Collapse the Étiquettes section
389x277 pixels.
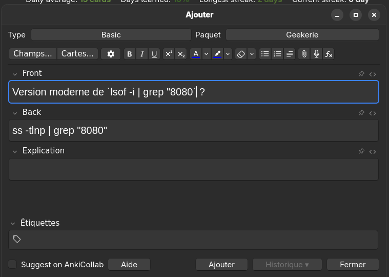point(13,223)
